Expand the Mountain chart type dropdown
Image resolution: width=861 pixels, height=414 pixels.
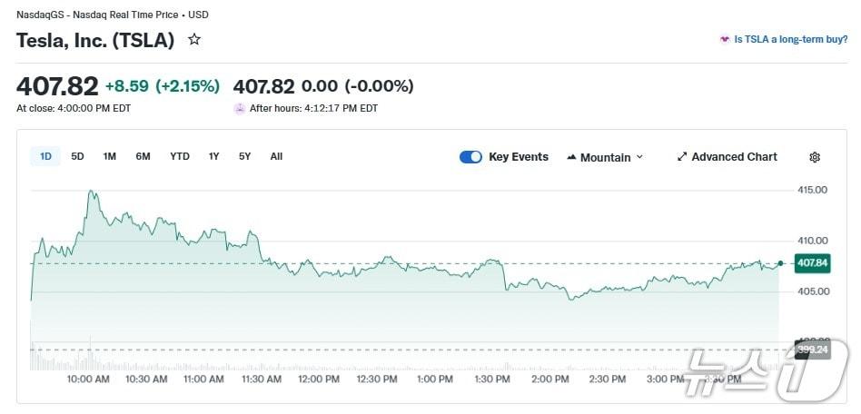(x=639, y=157)
